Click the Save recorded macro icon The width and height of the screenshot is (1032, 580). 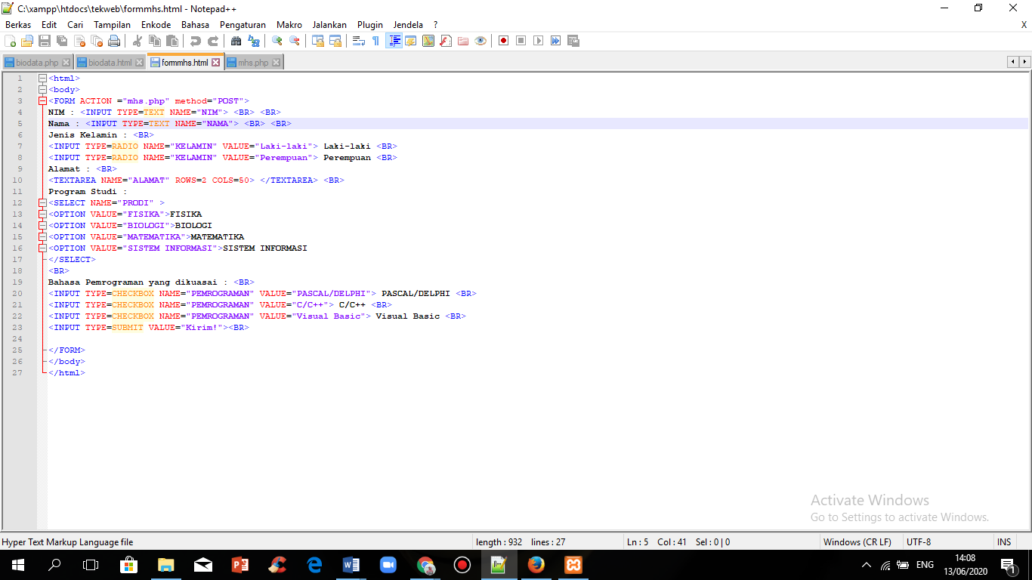click(x=573, y=41)
